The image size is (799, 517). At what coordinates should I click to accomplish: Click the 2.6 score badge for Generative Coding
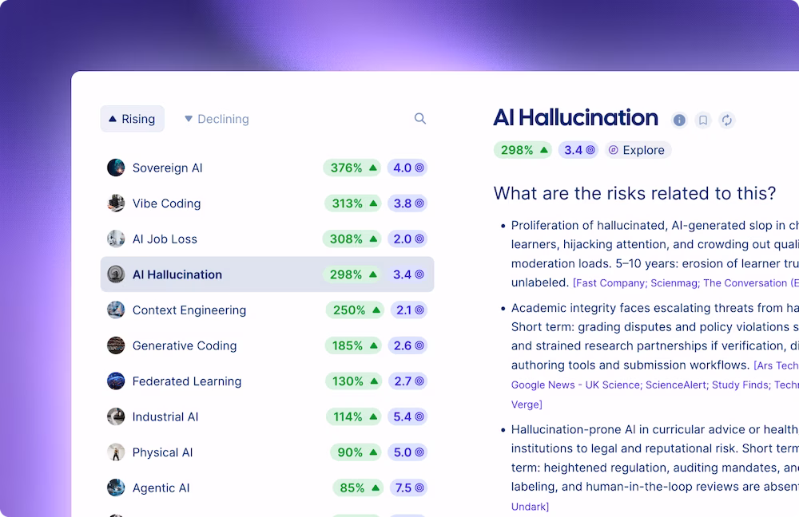click(407, 345)
